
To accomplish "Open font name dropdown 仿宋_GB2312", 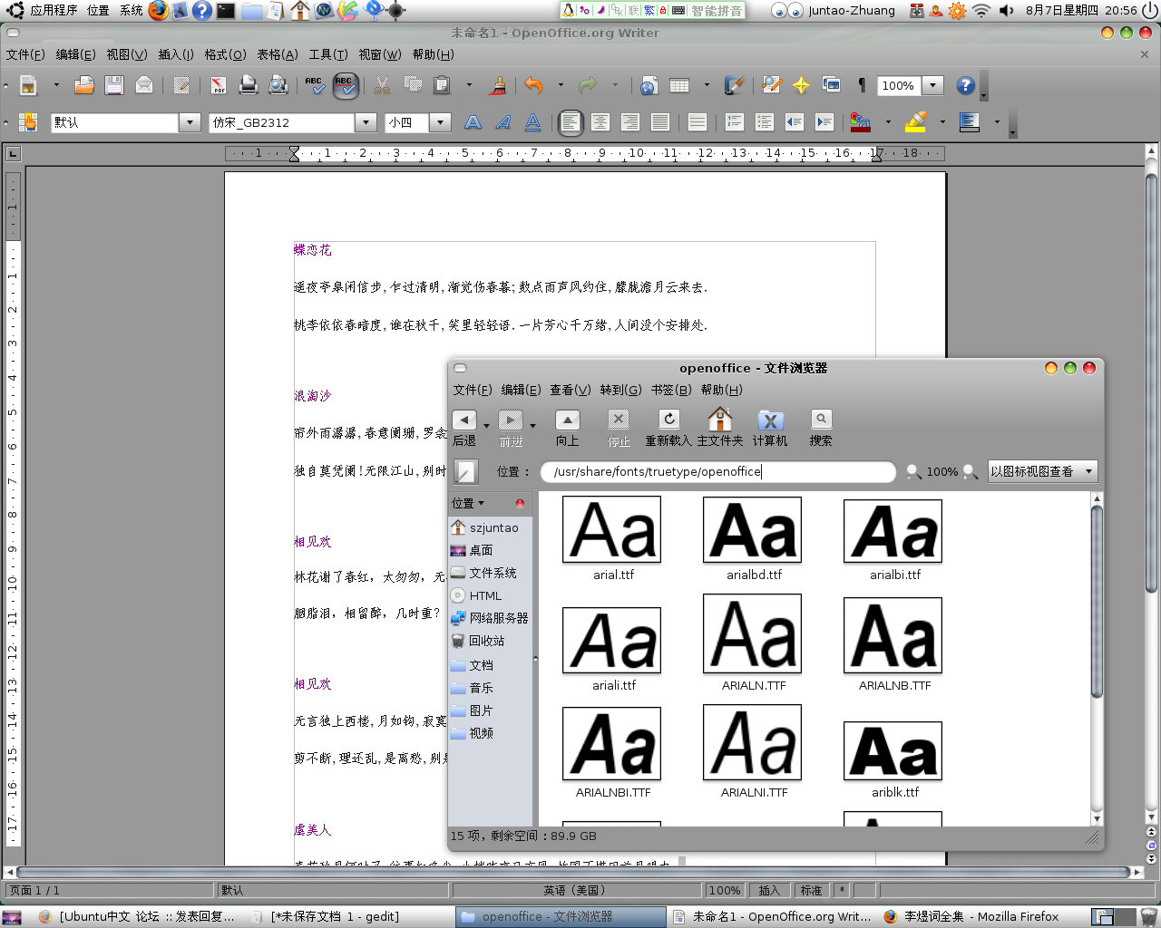I will coord(366,122).
